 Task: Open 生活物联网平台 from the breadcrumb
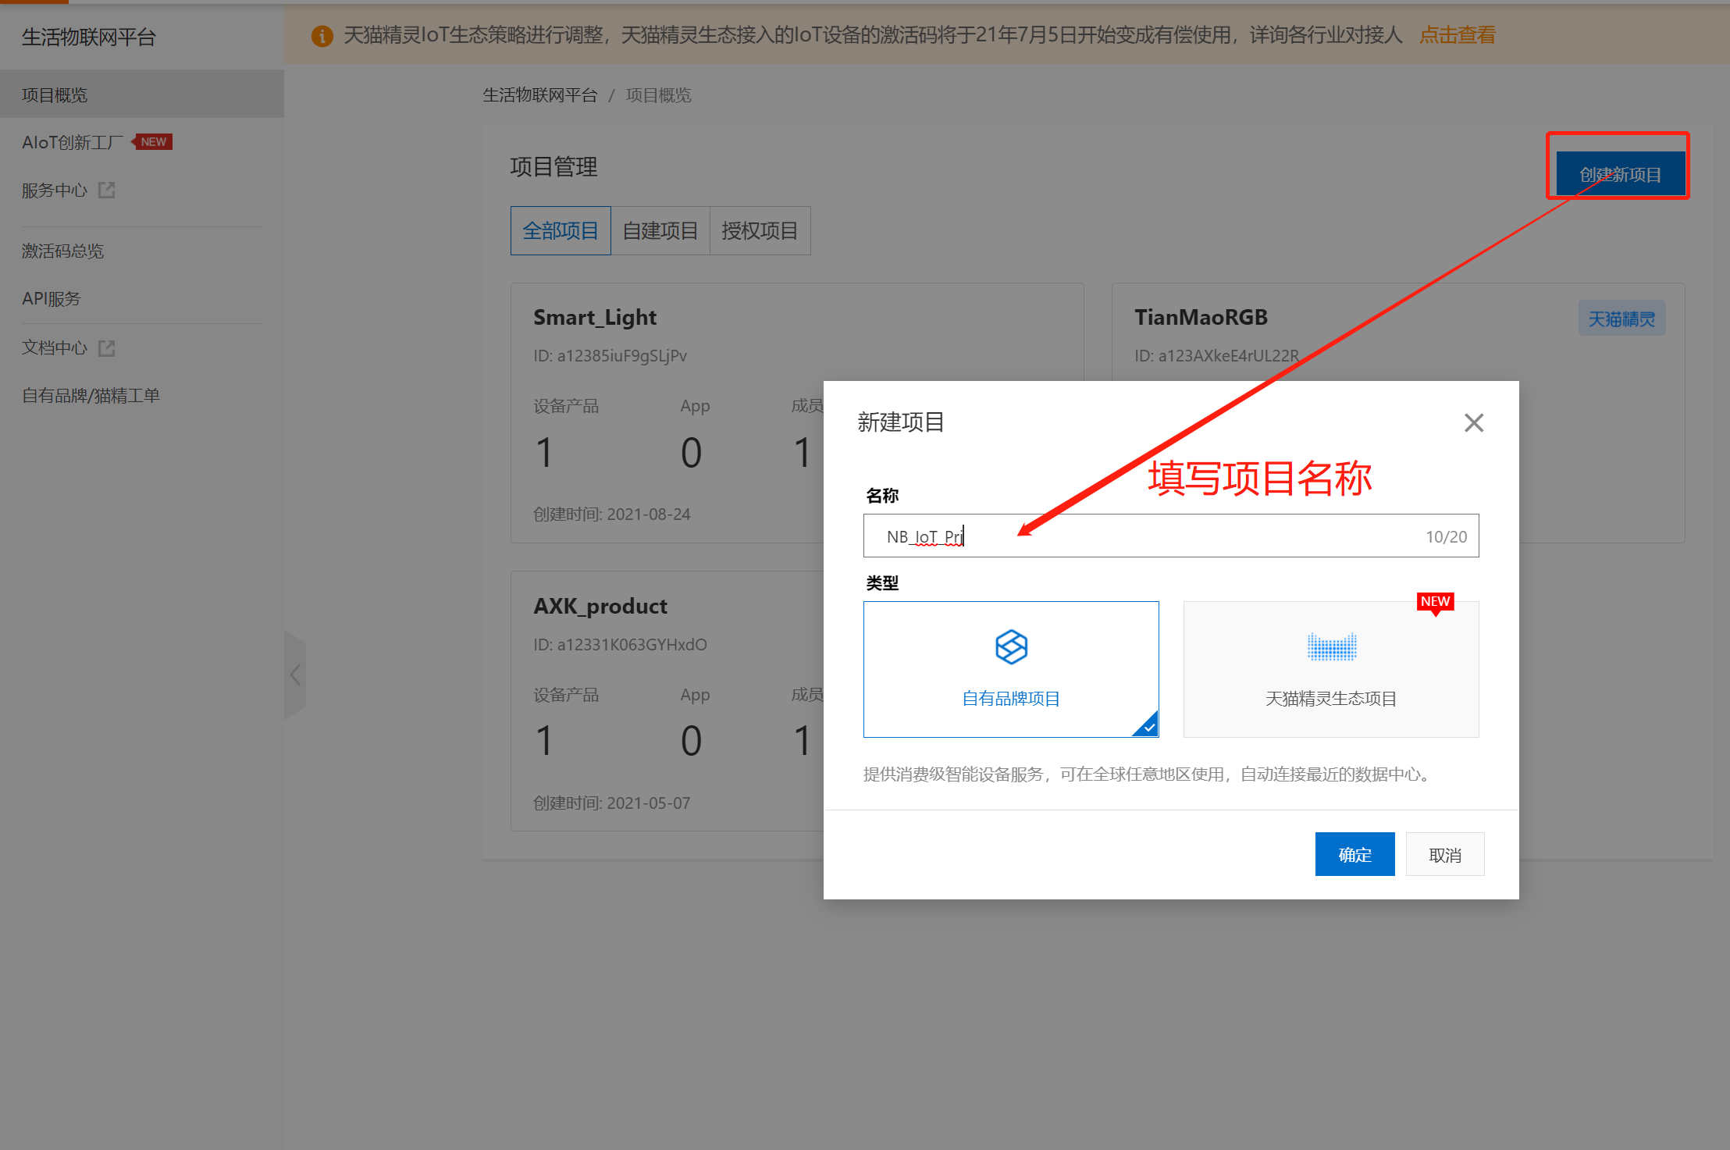point(540,94)
